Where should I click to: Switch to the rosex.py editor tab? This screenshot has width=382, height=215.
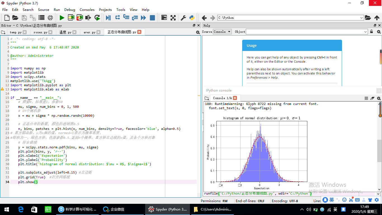41,32
